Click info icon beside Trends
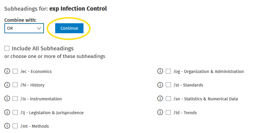 (160, 112)
